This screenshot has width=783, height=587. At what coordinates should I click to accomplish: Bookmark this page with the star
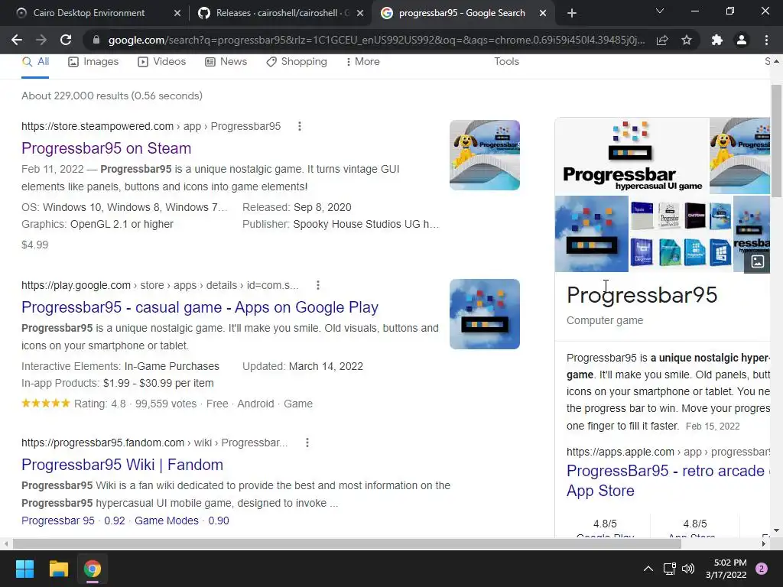(x=687, y=40)
